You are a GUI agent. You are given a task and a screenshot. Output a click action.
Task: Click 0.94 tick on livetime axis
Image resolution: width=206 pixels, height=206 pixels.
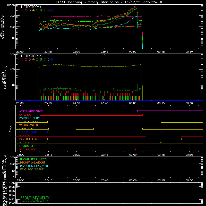point(12,195)
